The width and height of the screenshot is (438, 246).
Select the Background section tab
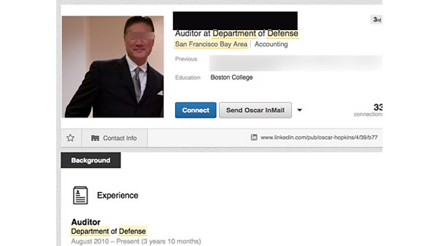[x=91, y=160]
